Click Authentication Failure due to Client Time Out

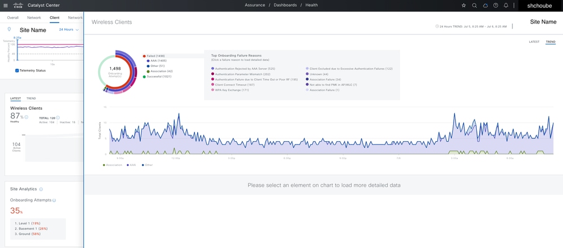(255, 79)
